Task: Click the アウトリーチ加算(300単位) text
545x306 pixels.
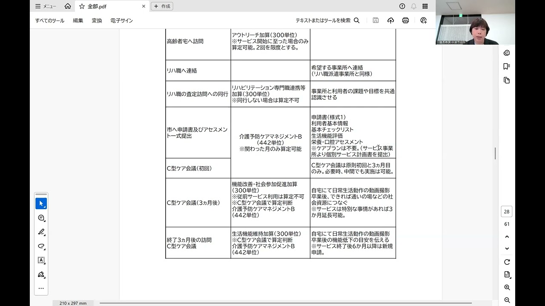Action: pos(264,35)
